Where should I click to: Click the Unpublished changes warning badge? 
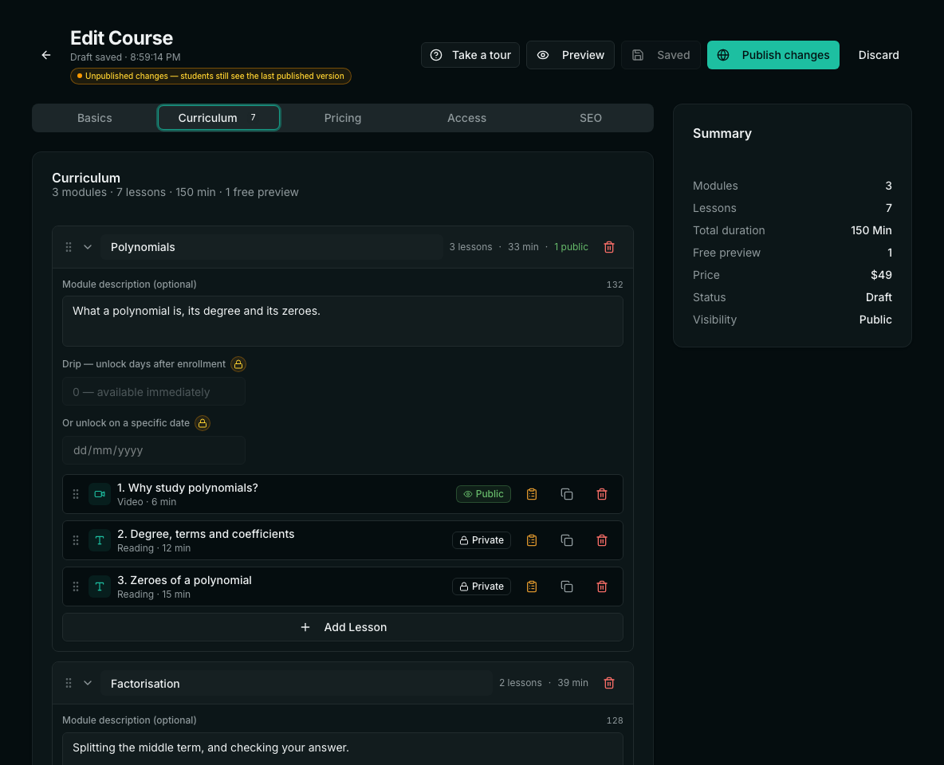[210, 76]
